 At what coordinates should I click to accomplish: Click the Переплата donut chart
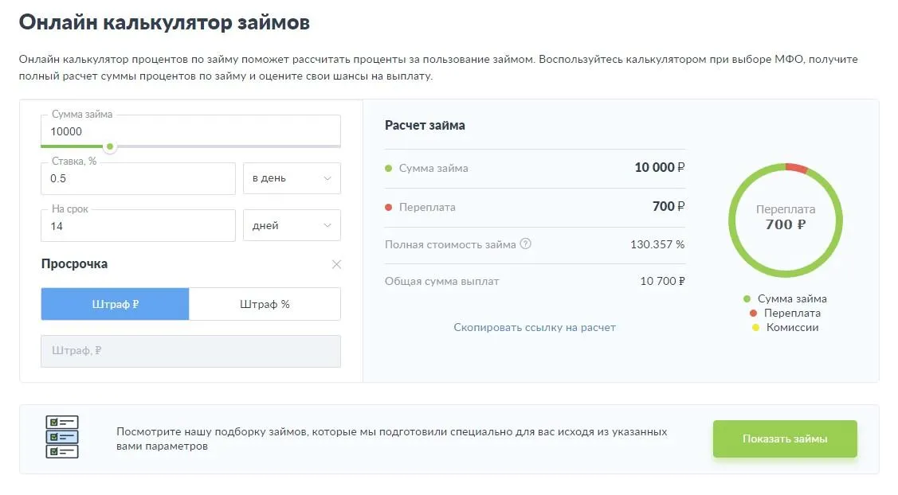coord(785,220)
